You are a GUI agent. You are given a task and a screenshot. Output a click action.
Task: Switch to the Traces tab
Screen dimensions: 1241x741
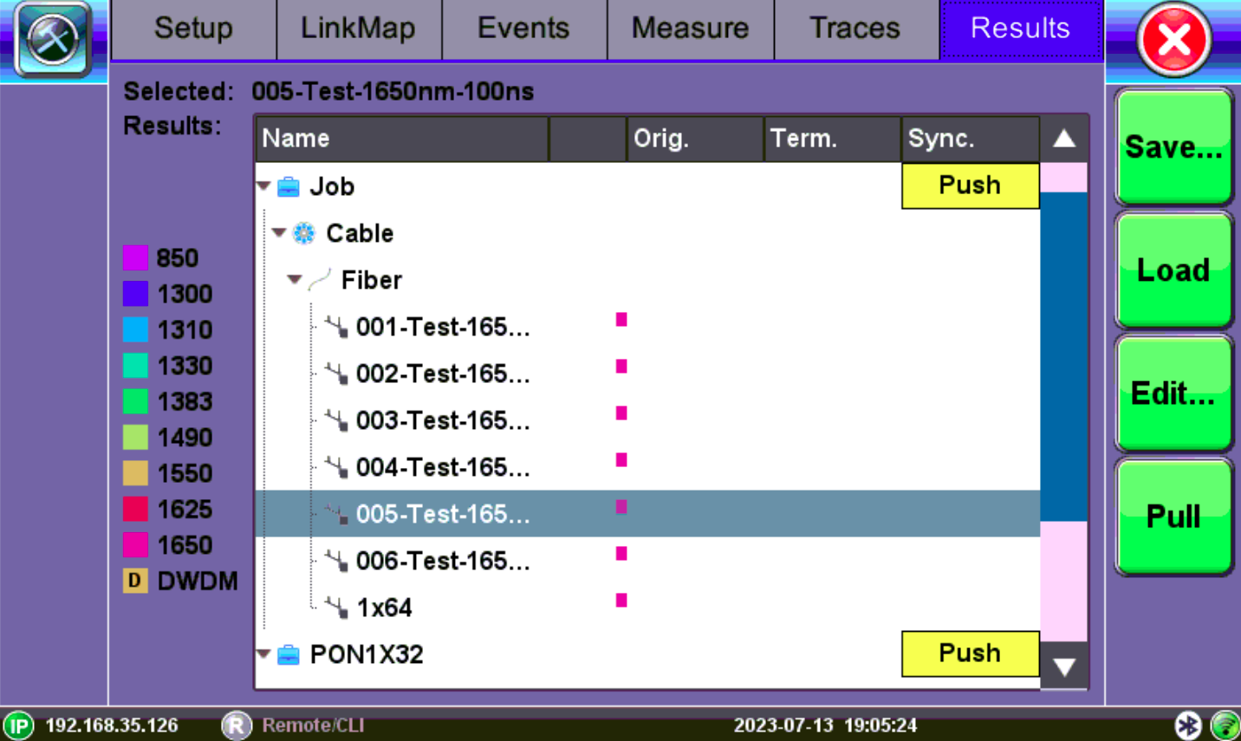click(854, 29)
